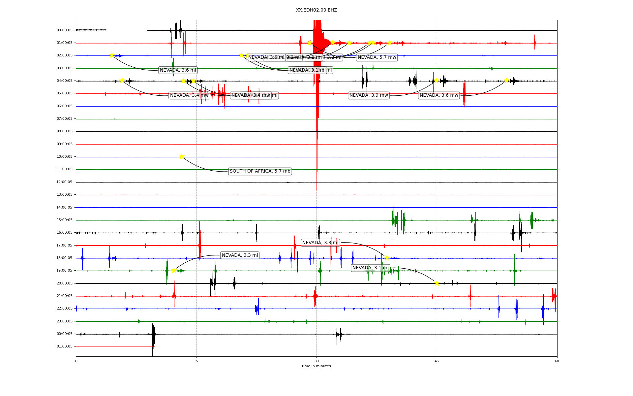Click the star on the 19:00:05 green trace
This screenshot has height=396, width=633.
point(174,270)
